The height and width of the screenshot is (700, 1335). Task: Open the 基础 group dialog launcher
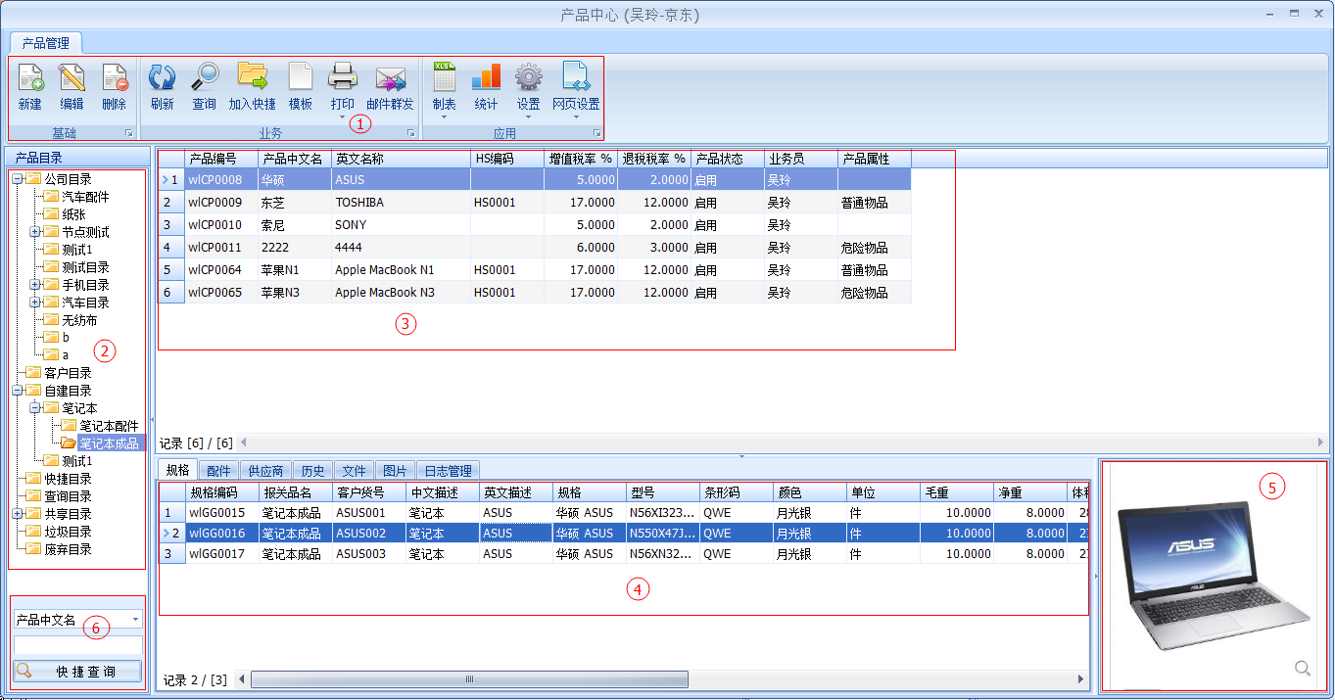point(128,133)
